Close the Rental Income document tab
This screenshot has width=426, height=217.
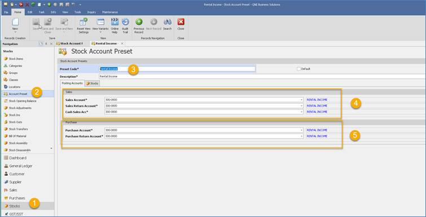122,43
